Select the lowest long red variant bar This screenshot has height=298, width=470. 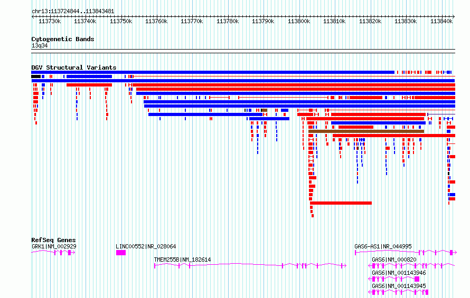tap(341, 203)
